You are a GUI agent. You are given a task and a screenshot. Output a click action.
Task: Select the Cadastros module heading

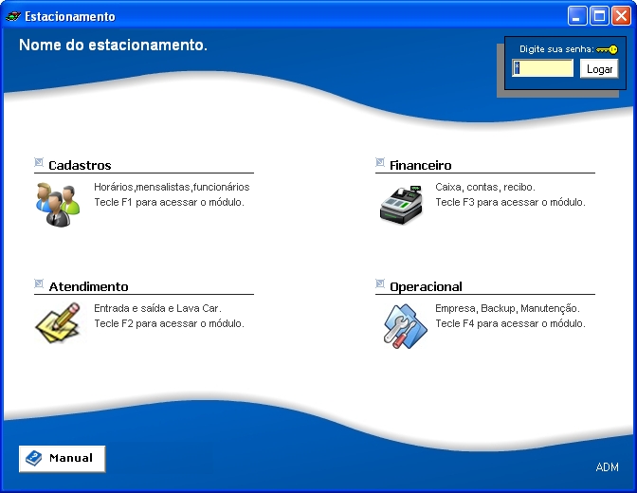[80, 165]
